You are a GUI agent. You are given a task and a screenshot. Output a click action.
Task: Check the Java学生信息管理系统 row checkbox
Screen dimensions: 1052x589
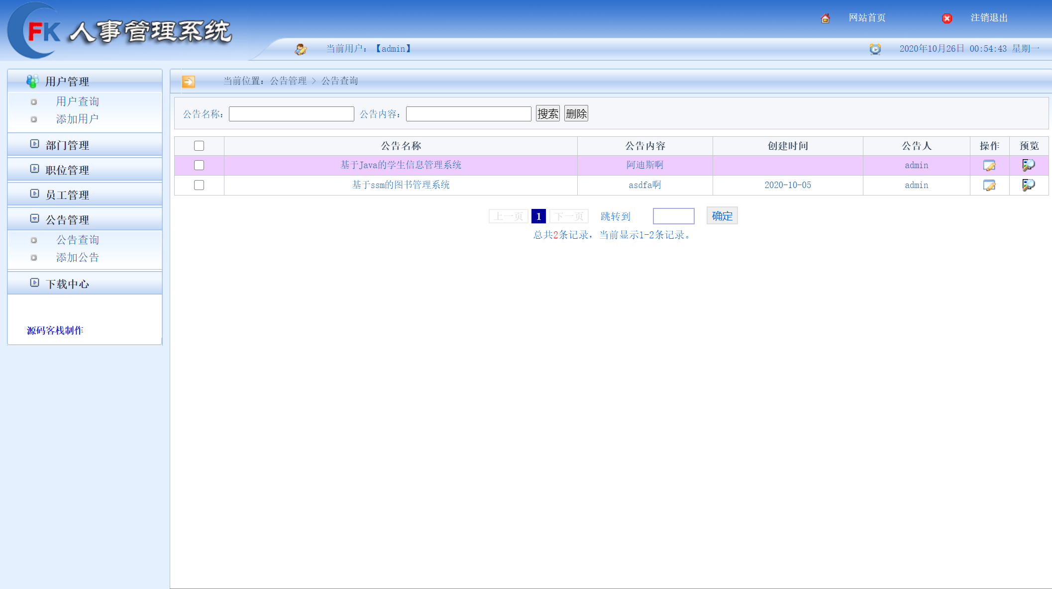pyautogui.click(x=199, y=165)
